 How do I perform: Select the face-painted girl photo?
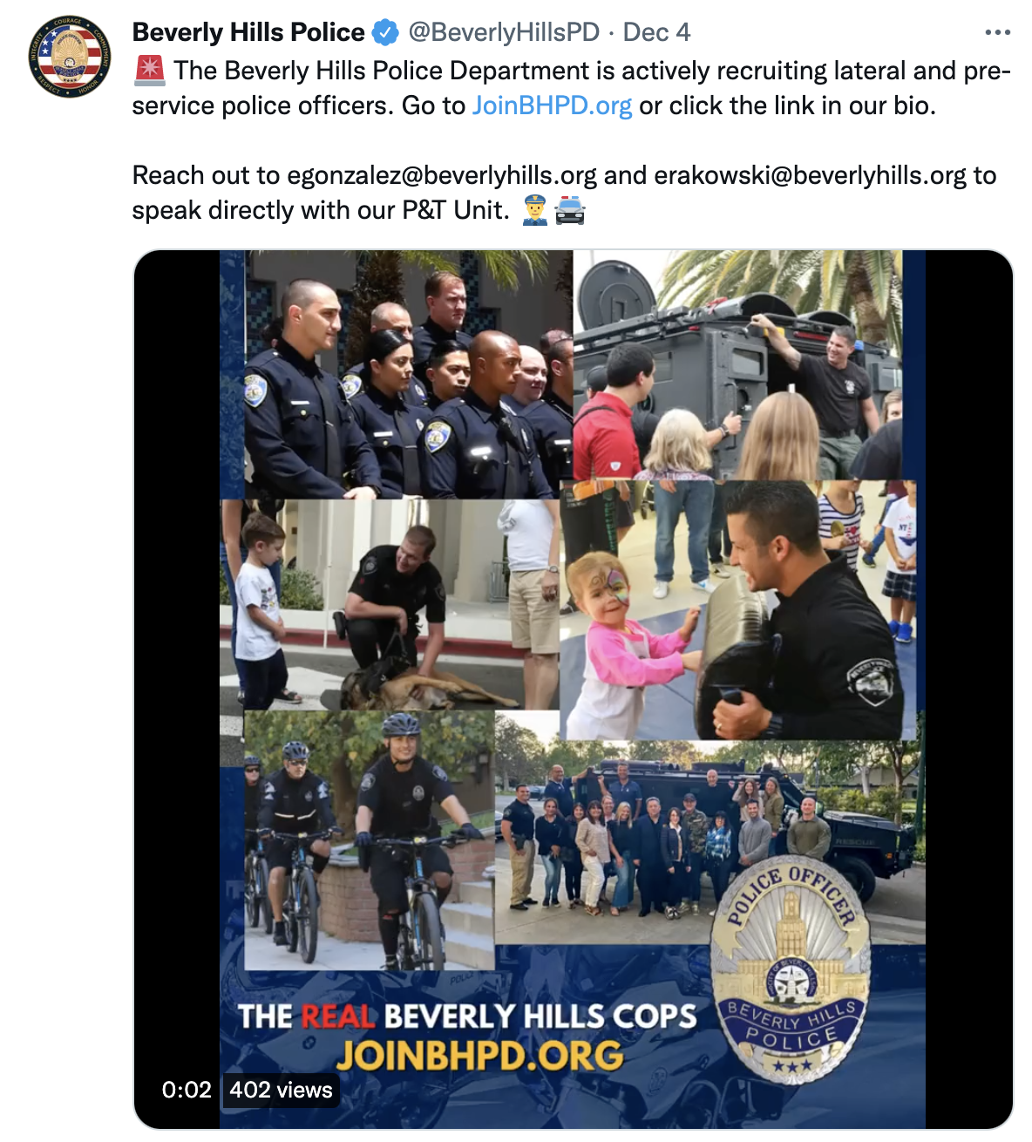coord(738,610)
